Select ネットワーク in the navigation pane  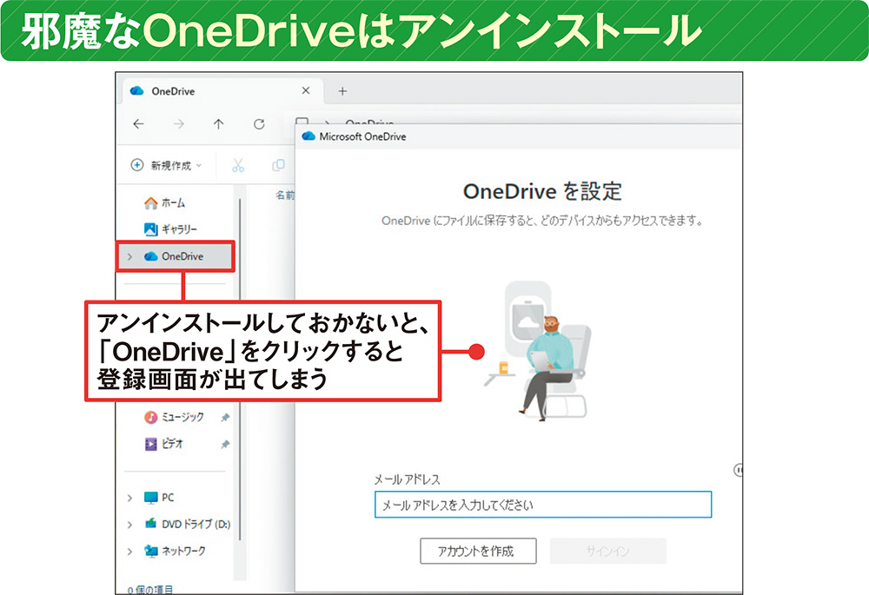tap(175, 551)
